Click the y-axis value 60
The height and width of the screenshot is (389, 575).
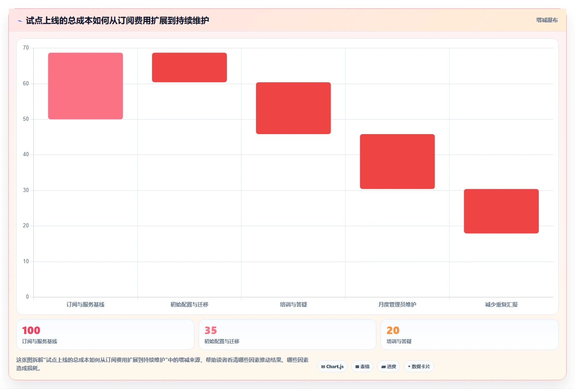(26, 84)
